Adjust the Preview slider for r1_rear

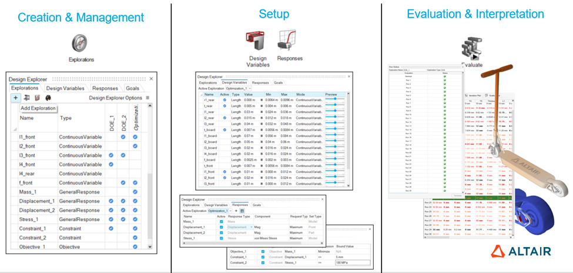point(336,100)
